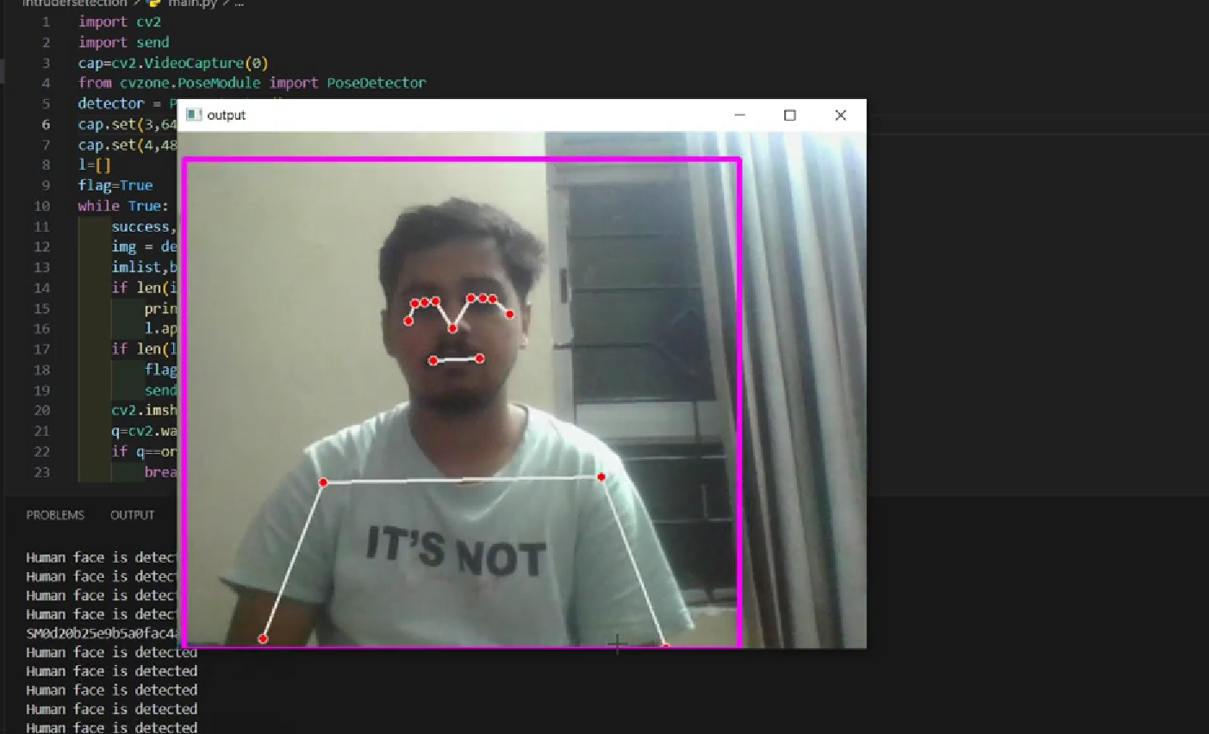Close the output window
This screenshot has width=1209, height=734.
pyautogui.click(x=840, y=115)
